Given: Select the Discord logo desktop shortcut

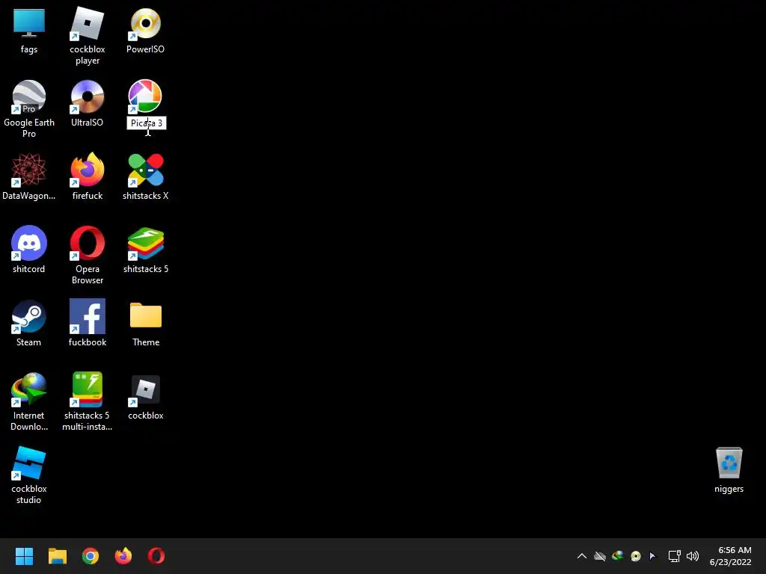Looking at the screenshot, I should [29, 243].
